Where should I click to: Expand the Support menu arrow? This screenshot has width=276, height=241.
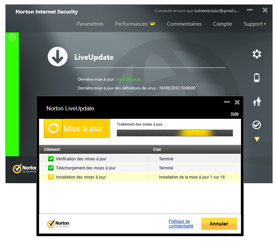click(265, 24)
